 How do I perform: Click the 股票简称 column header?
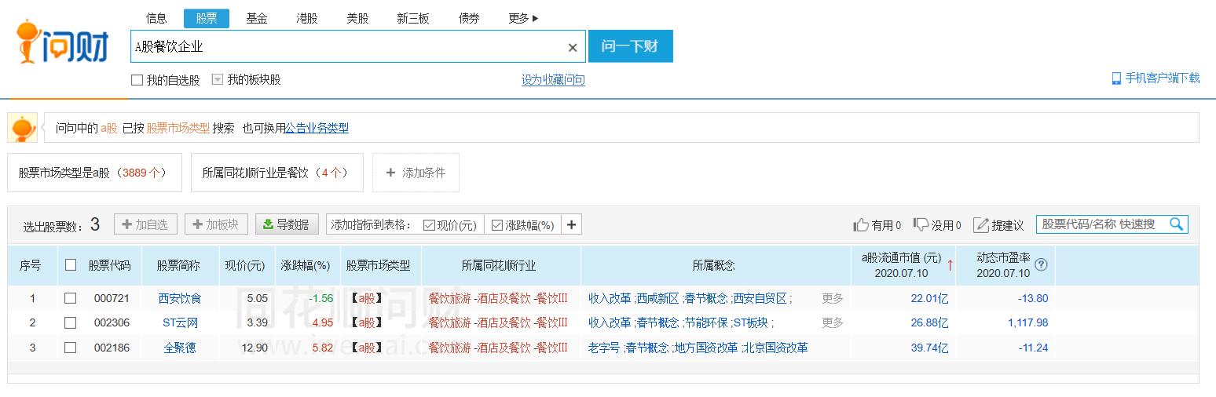coord(178,265)
